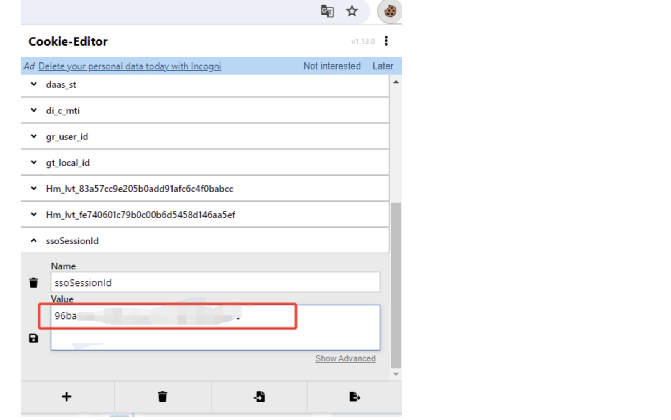671x420 pixels.
Task: Open the three-dot options menu
Action: click(x=386, y=41)
